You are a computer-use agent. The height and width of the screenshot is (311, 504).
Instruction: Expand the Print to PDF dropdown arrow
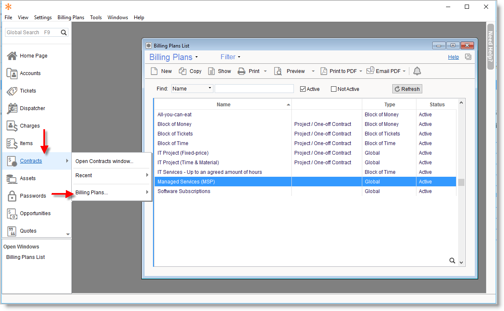tap(361, 71)
